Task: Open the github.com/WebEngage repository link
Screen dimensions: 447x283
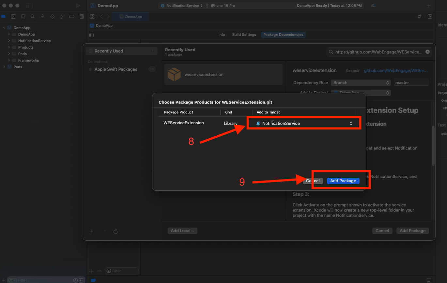Action: tap(396, 70)
